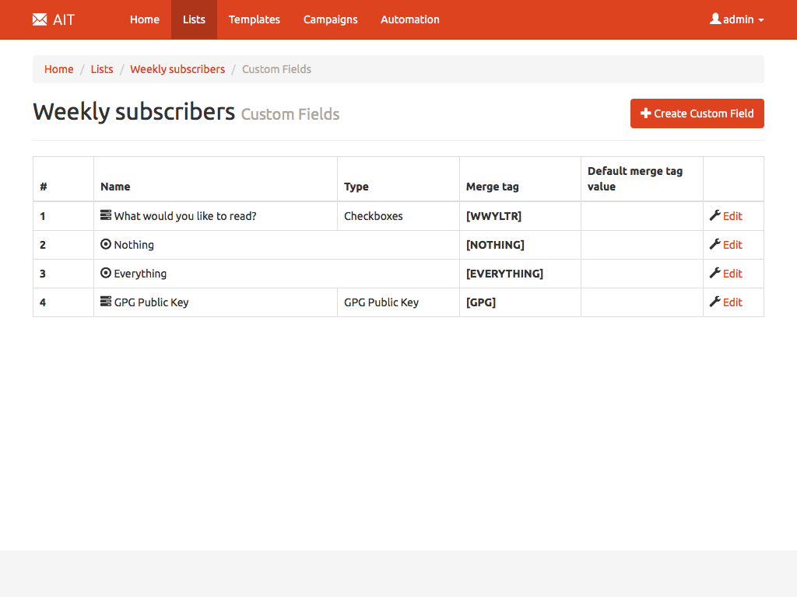
Task: Open the Home menu in the navbar
Action: point(145,19)
